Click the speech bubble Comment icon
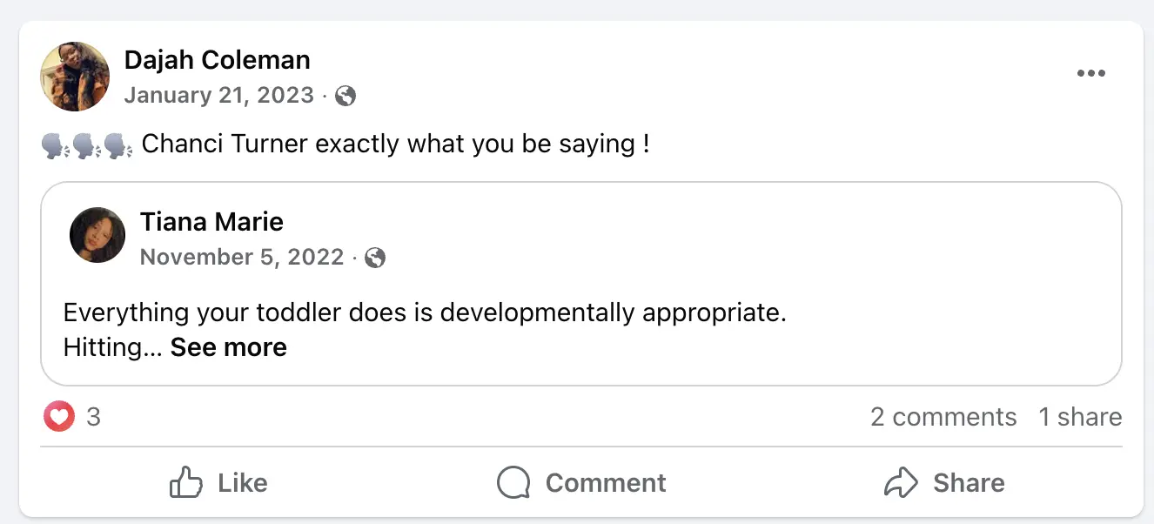This screenshot has height=524, width=1154. click(513, 483)
